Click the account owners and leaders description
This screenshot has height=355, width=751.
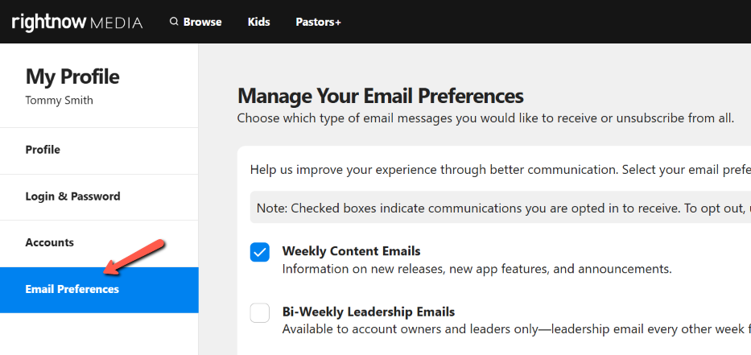click(515, 329)
